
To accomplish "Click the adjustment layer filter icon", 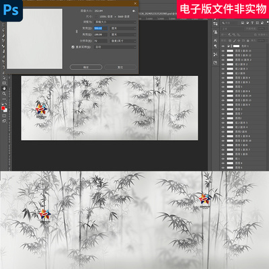I will (247, 23).
